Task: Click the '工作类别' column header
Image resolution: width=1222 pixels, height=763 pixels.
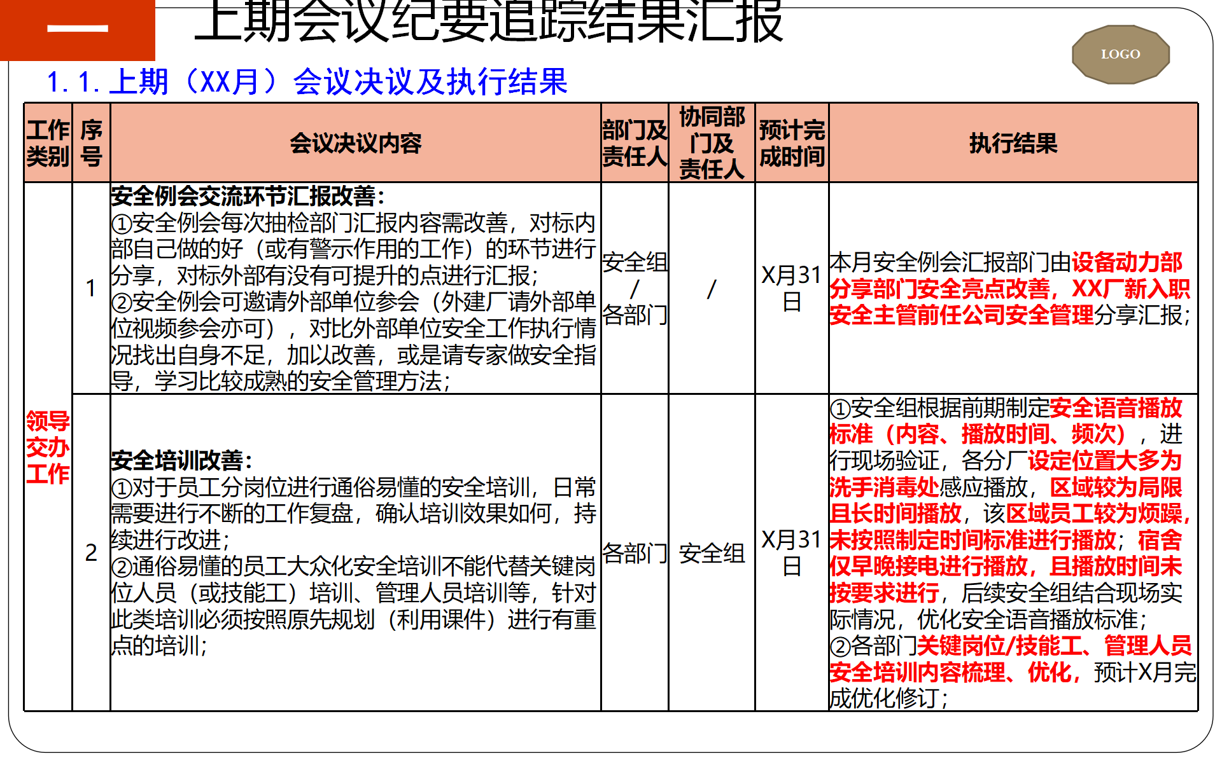Action: coord(48,143)
